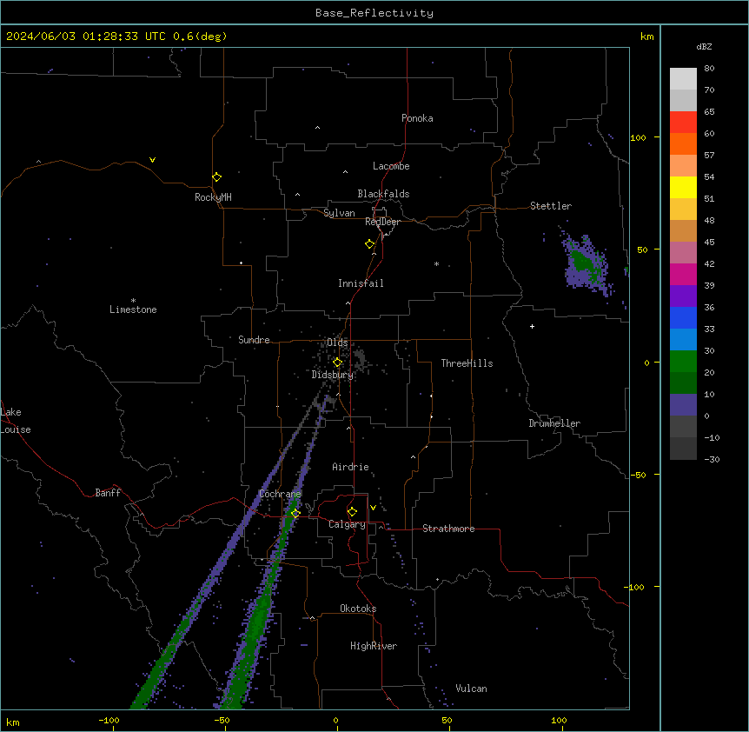
Task: Click the km unit label at bottom left
Action: 13,722
